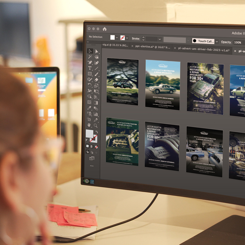Select the Rotate tool
Viewport: 245px width, 245px height.
(x=90, y=85)
